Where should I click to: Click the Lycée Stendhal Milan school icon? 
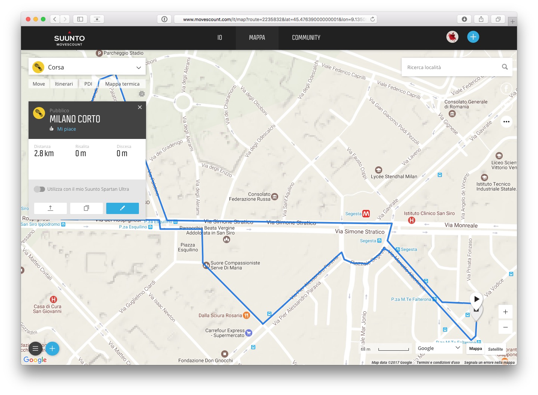pyautogui.click(x=378, y=170)
